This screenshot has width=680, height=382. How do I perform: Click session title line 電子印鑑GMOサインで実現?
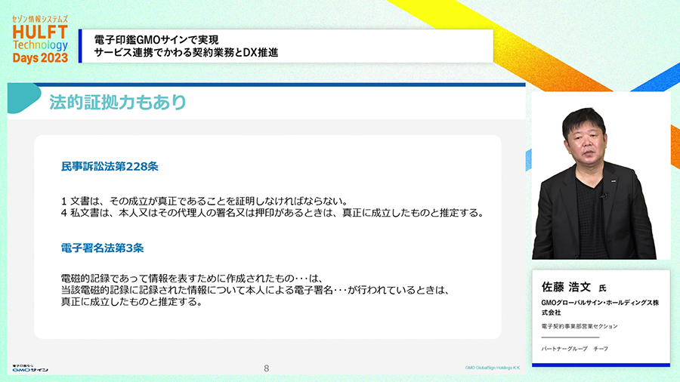(159, 39)
